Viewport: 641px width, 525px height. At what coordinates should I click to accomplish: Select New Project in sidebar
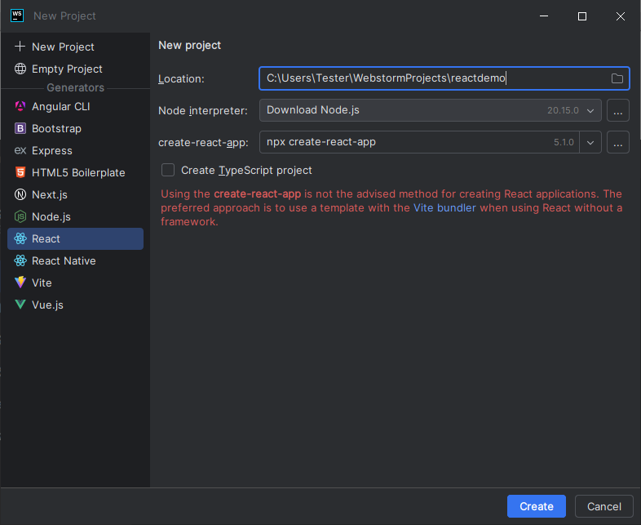(x=76, y=47)
